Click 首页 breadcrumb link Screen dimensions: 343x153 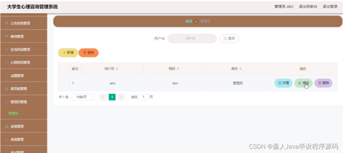189,21
